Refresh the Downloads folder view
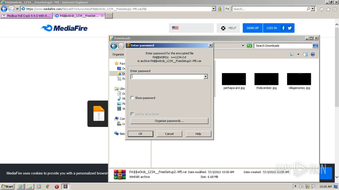339x190 pixels. point(249,46)
